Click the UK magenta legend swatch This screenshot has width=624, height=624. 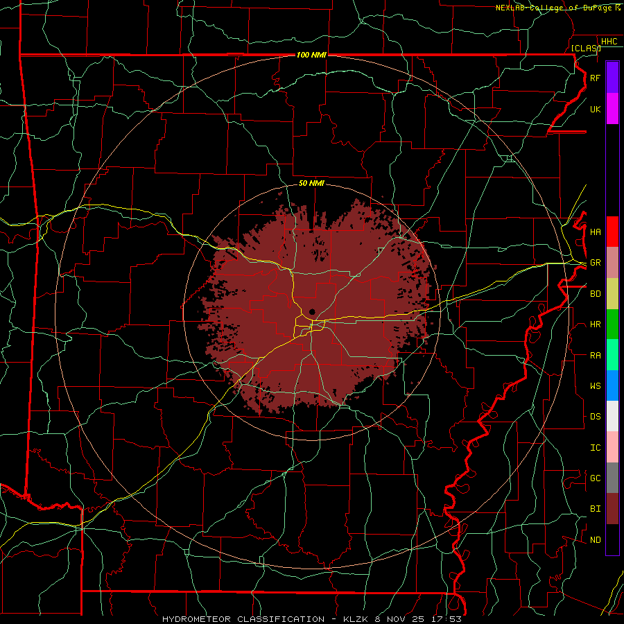coord(612,109)
